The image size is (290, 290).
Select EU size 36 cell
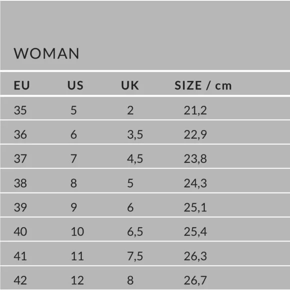[x=20, y=134]
